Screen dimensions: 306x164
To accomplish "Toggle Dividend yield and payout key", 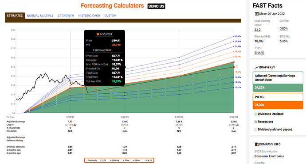I will (273, 130).
